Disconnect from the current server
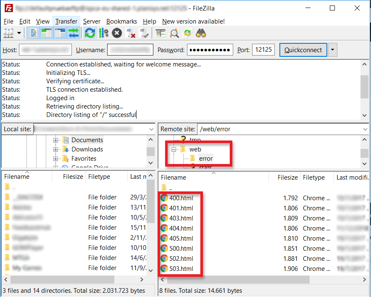Screen dimensions: 371x297 click(x=130, y=33)
